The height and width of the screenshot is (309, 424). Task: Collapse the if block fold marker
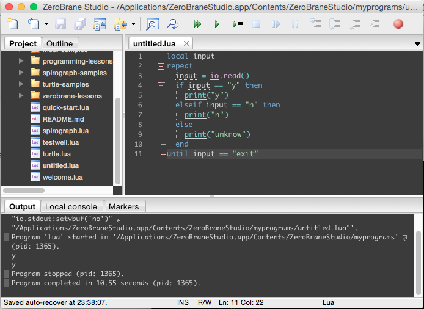coord(161,85)
